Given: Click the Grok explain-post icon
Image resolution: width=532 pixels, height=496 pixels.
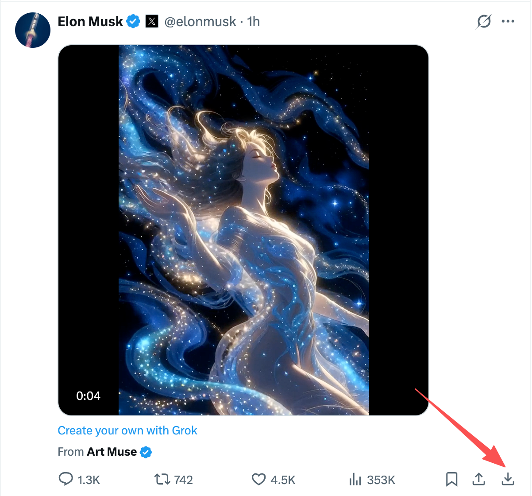Looking at the screenshot, I should tap(484, 21).
